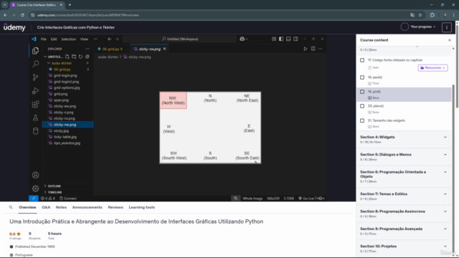Click the Udemy logo
This screenshot has height=258, width=459.
coord(14,27)
